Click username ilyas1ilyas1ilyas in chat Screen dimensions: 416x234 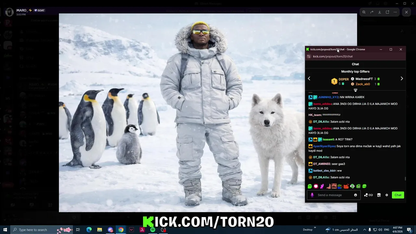tap(324, 146)
